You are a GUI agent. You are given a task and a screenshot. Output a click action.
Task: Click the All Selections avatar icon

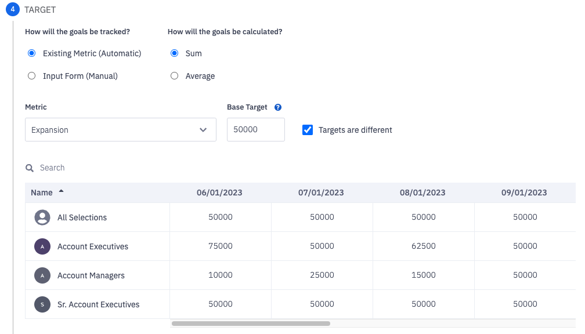click(42, 217)
